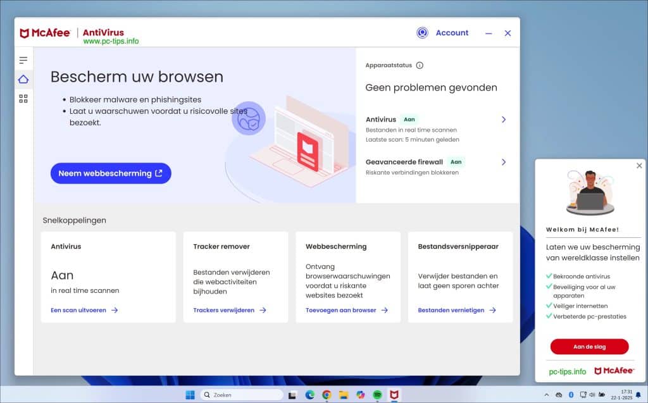This screenshot has width=648, height=403.
Task: Open the Account link in header
Action: click(452, 33)
